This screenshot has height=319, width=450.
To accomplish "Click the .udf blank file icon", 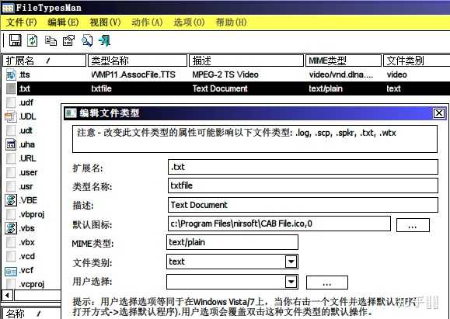I will coord(11,102).
